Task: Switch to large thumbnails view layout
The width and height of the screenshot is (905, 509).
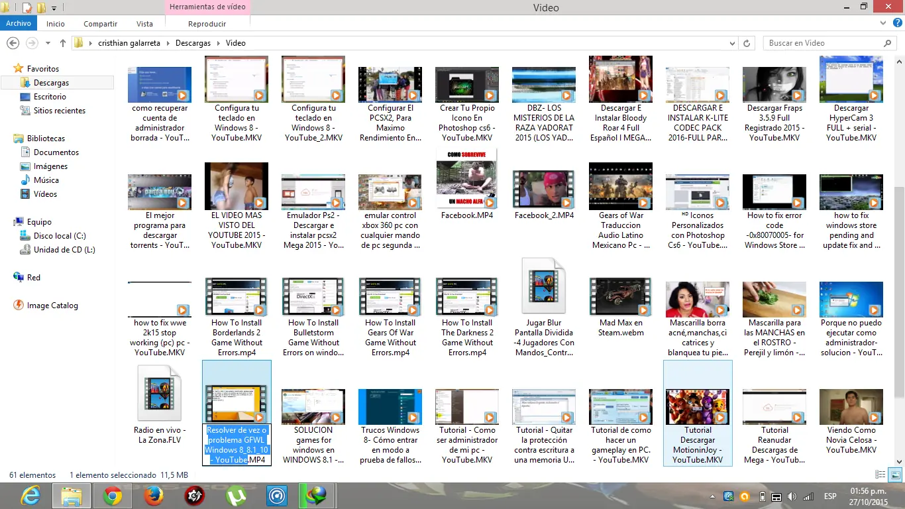Action: point(895,475)
